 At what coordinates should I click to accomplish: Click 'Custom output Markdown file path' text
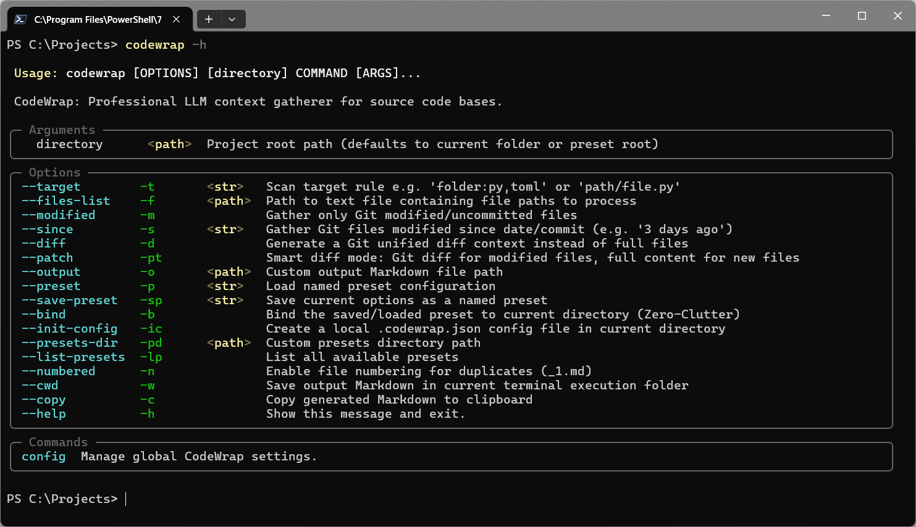click(385, 272)
